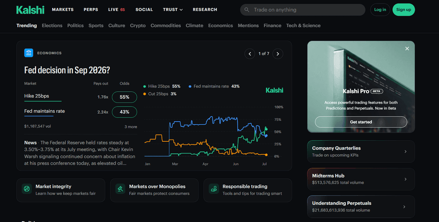This screenshot has width=439, height=222.
Task: Click the 55% odds button
Action: (124, 97)
